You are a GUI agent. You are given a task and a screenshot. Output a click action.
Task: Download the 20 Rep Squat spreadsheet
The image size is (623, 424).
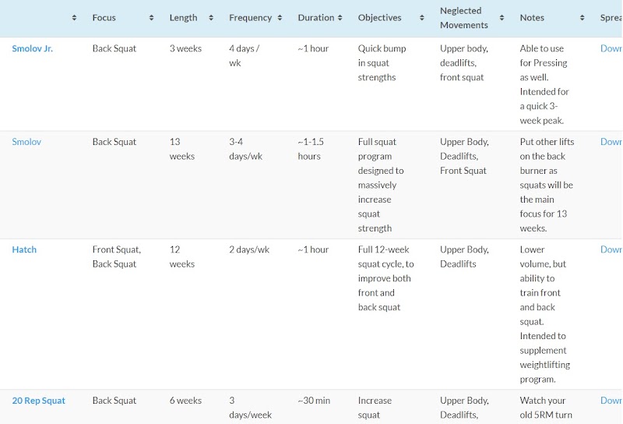coord(611,401)
